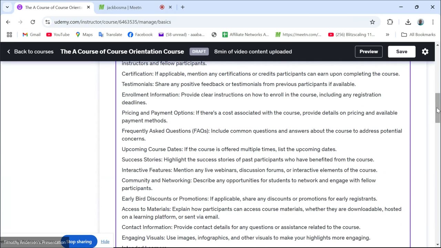
Task: Click the 'Interactive Features:' line
Action: coord(249,170)
